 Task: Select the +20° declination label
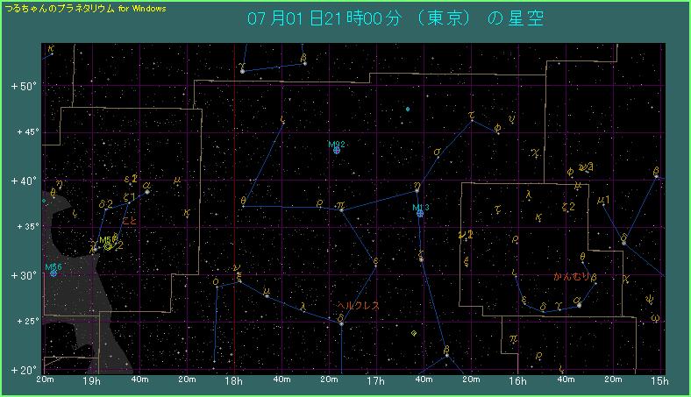point(20,370)
